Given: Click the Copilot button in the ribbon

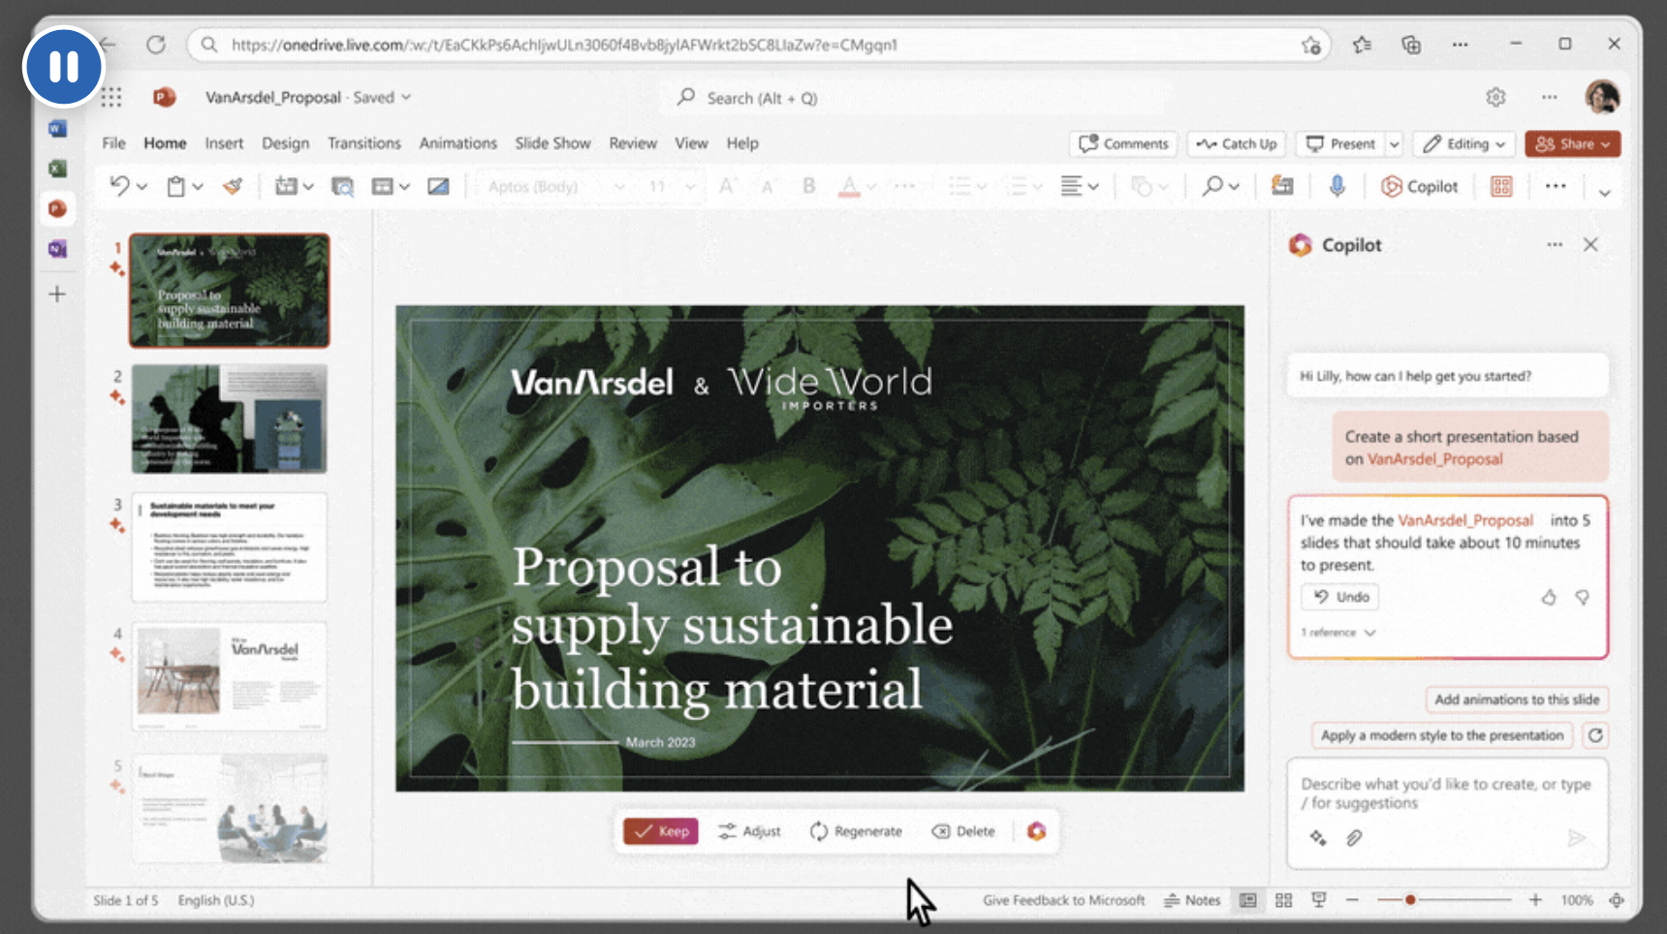Looking at the screenshot, I should tap(1420, 187).
